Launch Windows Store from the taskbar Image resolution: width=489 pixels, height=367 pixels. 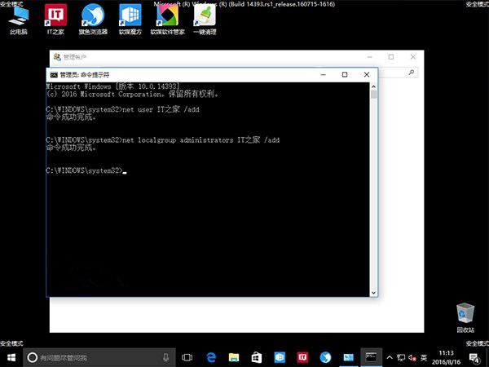256,357
